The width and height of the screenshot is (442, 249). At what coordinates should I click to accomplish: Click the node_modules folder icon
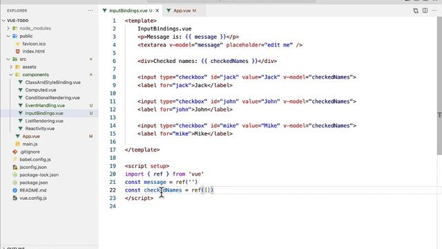tap(15, 28)
